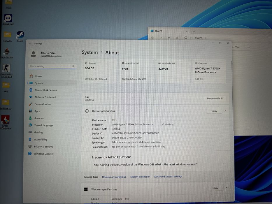Open the War Thunder desktop icon
This screenshot has width=272, height=204.
pyautogui.click(x=7, y=52)
